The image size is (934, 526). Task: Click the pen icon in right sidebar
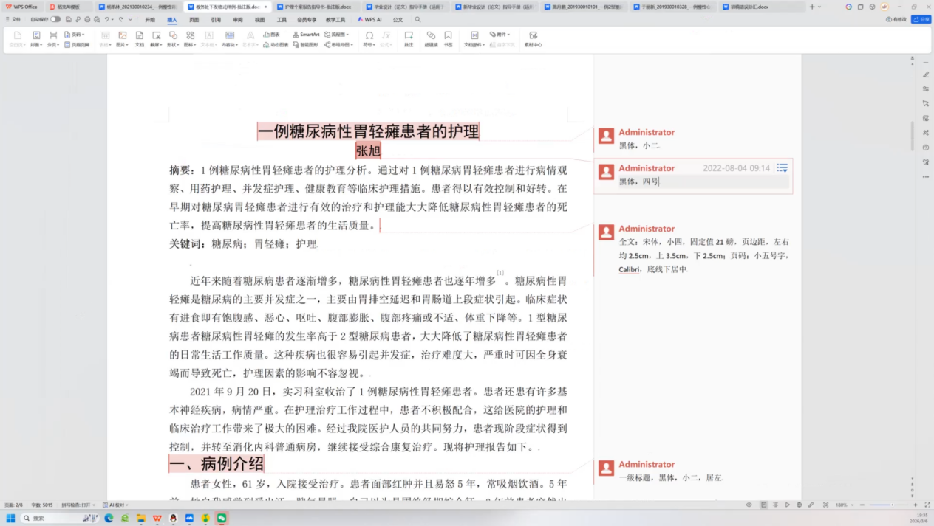pos(926,75)
